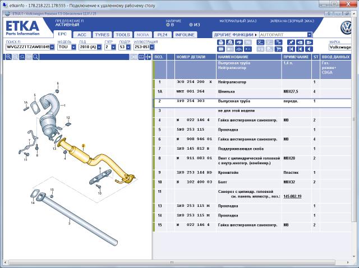The height and width of the screenshot is (268, 359).
Task: Switch to the TYRES tab
Action: pos(102,35)
